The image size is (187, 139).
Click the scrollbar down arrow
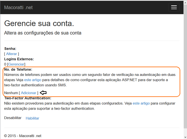click(x=185, y=137)
